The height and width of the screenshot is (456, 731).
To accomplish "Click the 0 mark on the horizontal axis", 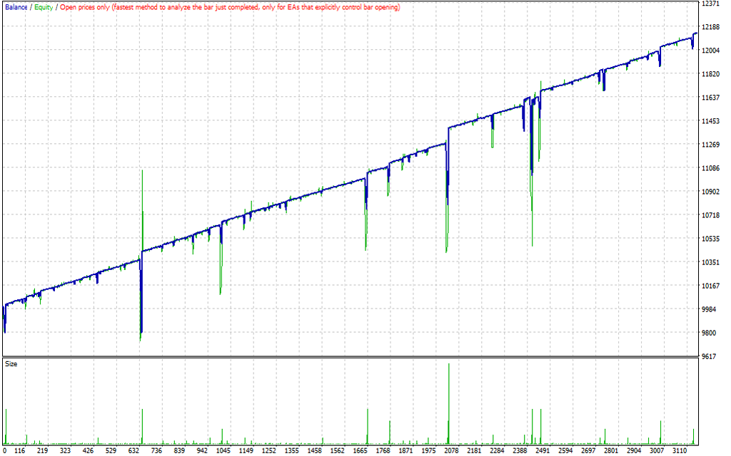I will point(5,451).
